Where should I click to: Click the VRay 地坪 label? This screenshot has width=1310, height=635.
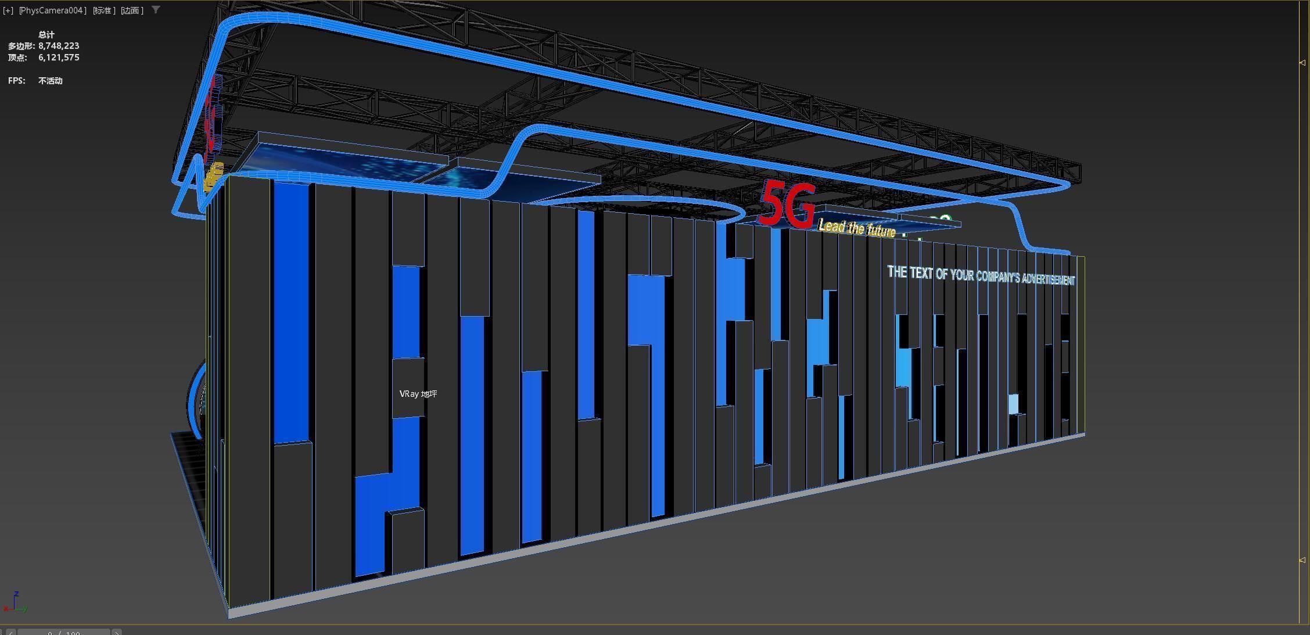[418, 394]
